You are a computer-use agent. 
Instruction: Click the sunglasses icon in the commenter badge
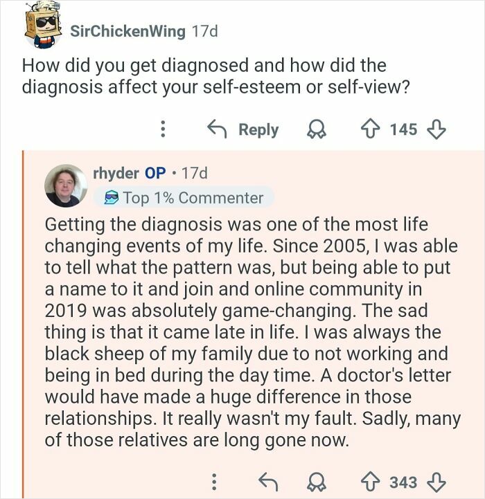pos(111,199)
